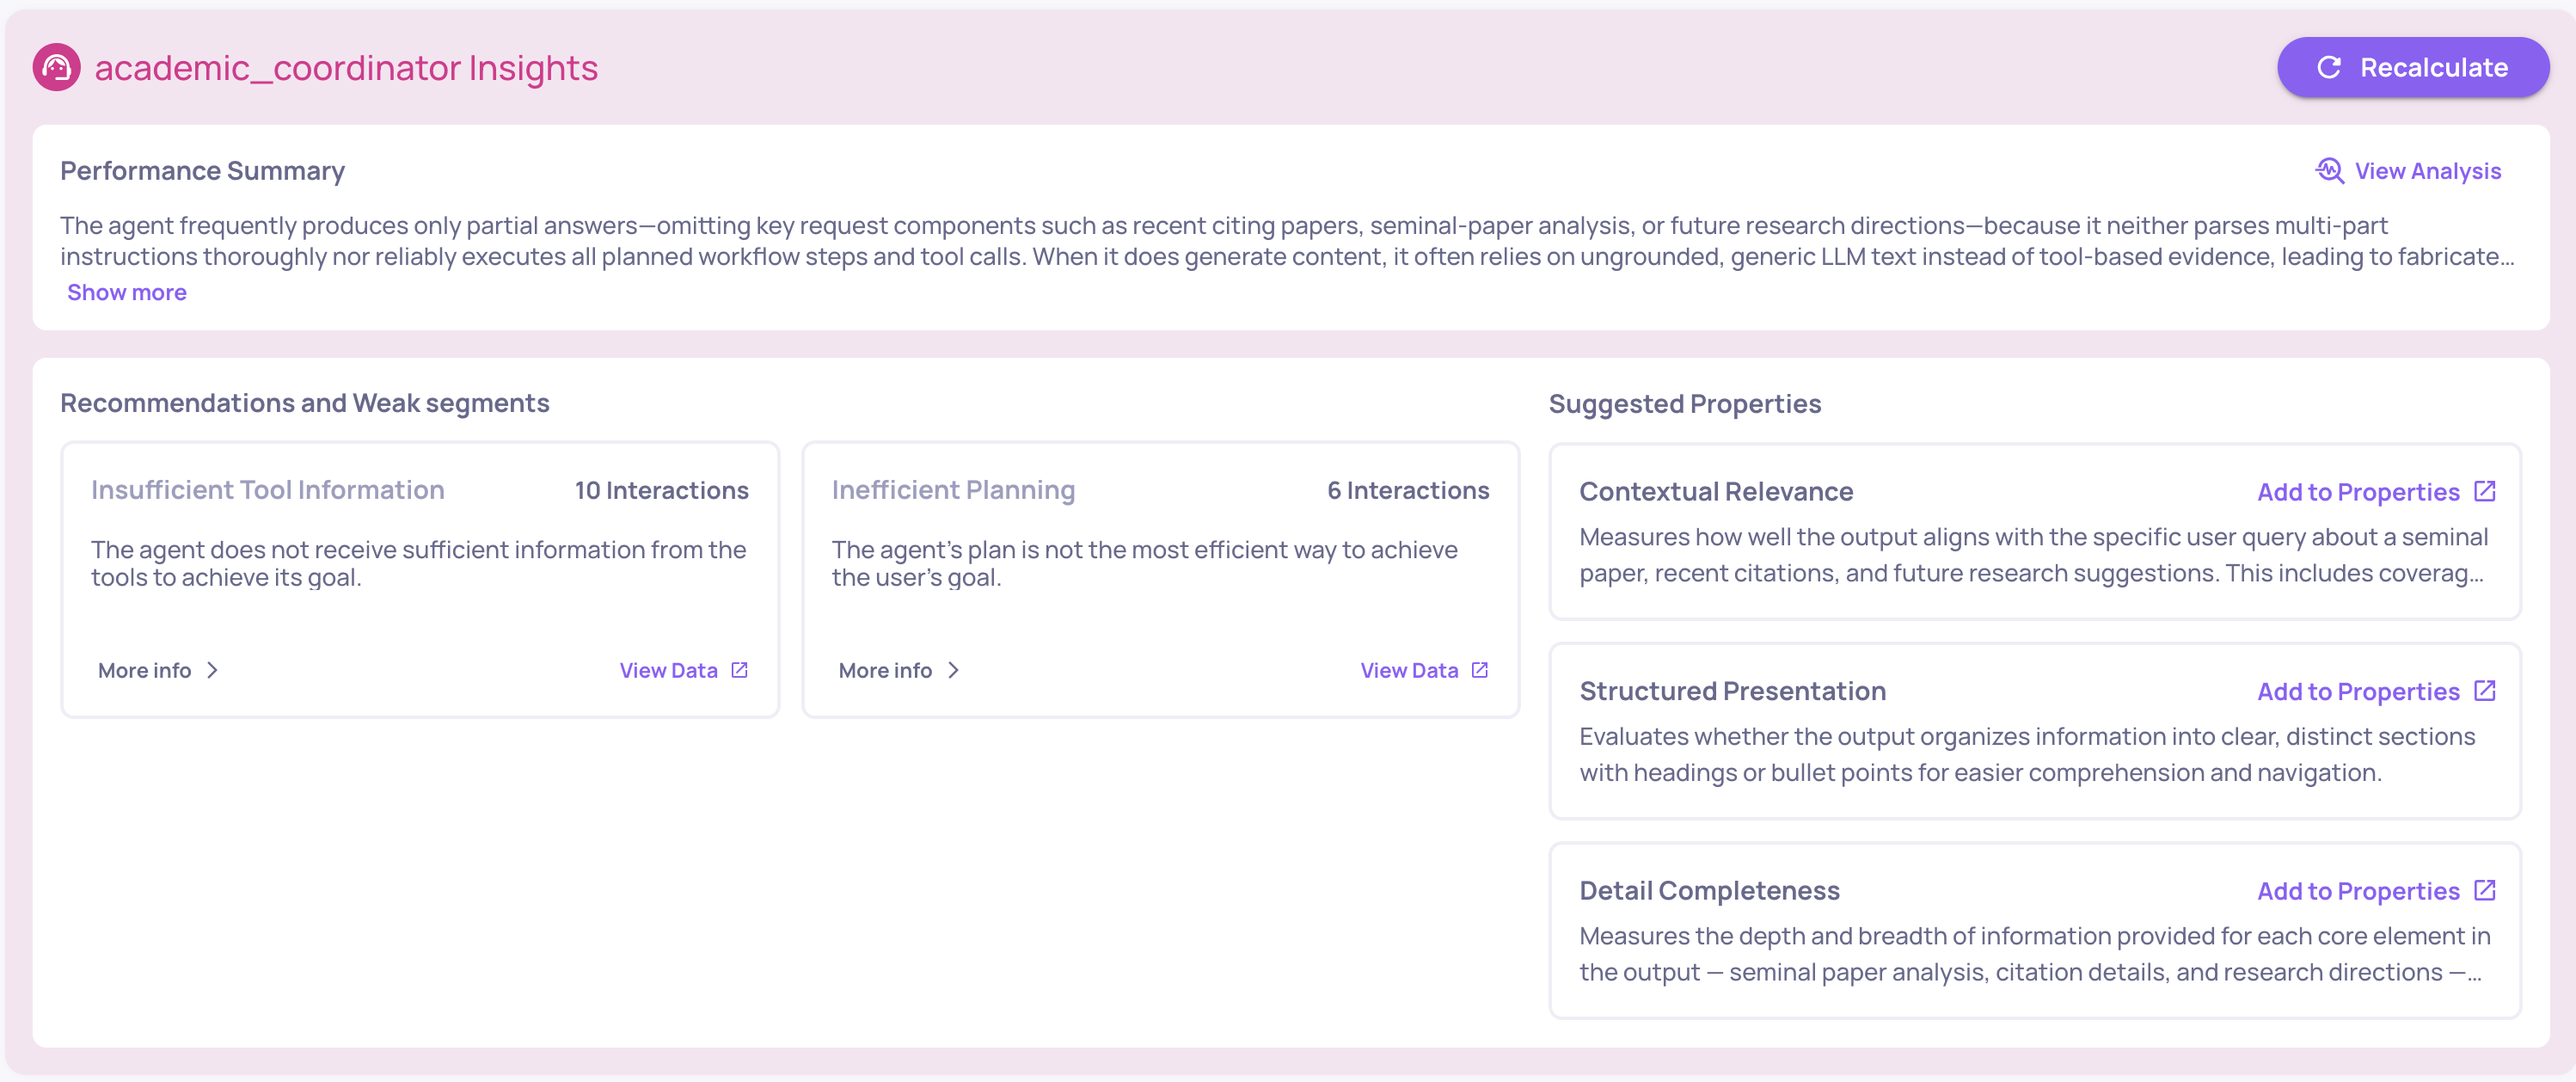
Task: Add Structured Presentation to Properties
Action: coord(2357,692)
